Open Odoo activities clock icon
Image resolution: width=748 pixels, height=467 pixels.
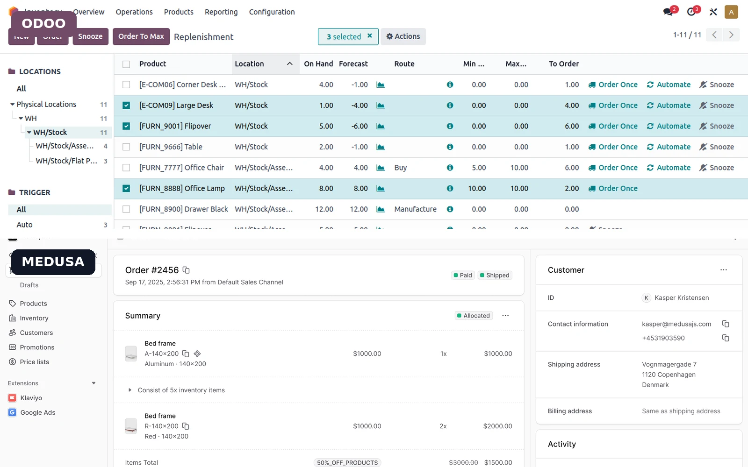[x=692, y=12]
